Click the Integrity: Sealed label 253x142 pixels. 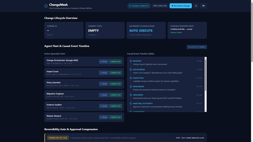click(x=176, y=32)
